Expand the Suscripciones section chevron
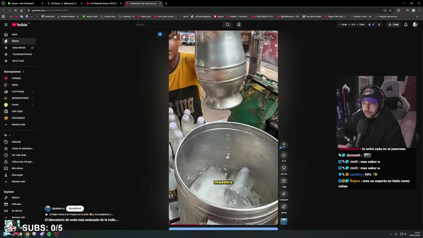The width and height of the screenshot is (423, 238). point(23,72)
